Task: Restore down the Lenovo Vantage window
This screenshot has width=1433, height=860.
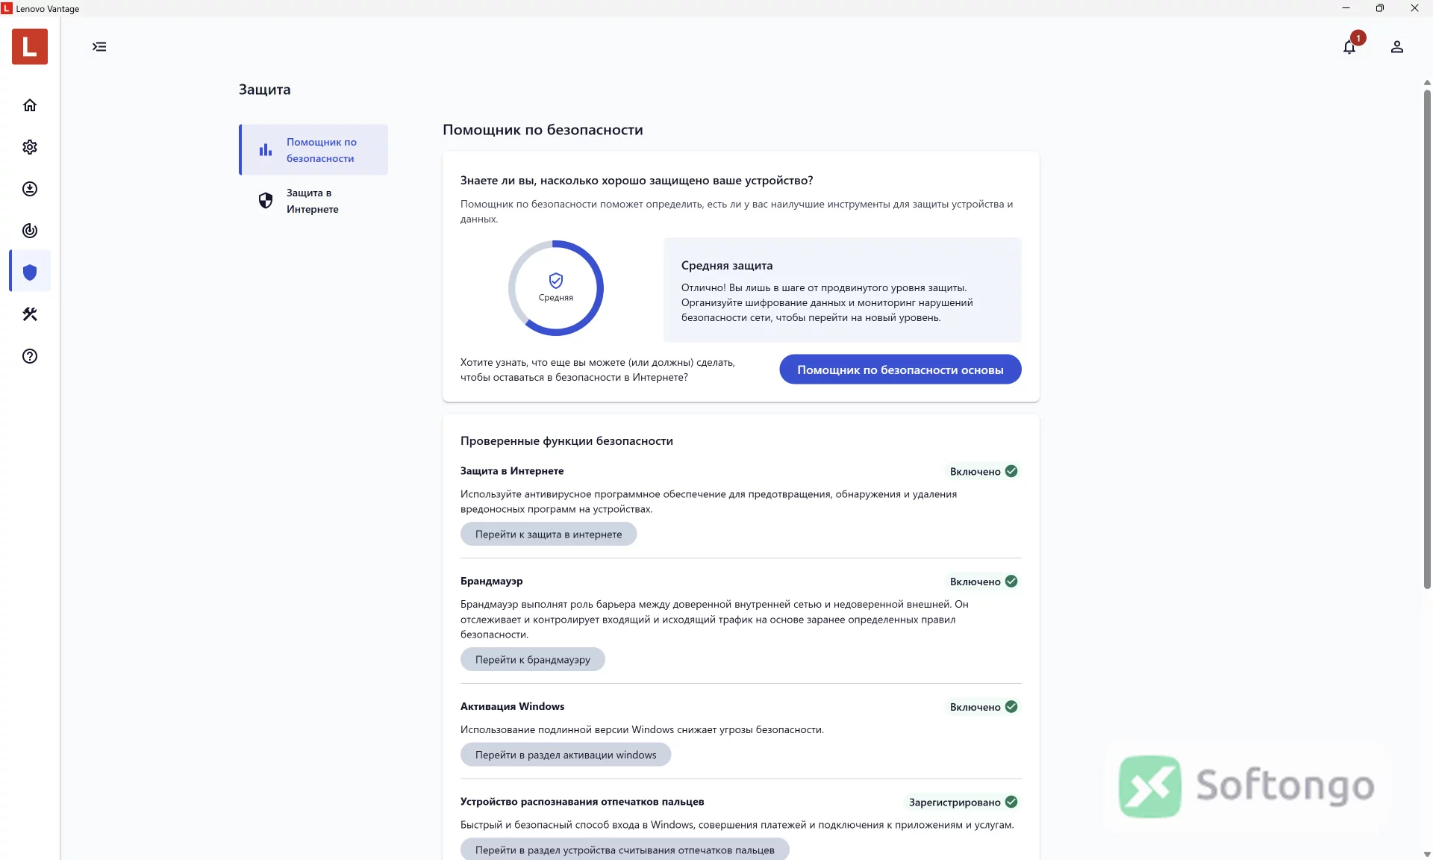Action: pos(1380,8)
